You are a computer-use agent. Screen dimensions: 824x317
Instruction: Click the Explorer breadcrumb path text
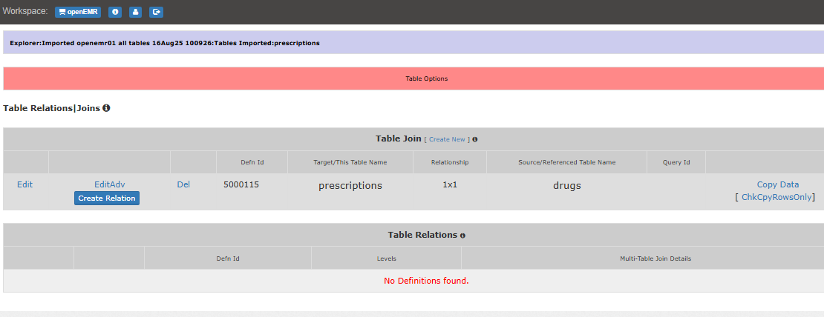tap(165, 43)
